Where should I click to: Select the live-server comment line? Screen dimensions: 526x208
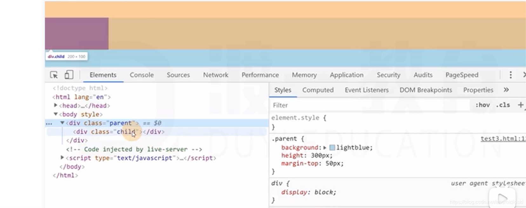pos(134,149)
